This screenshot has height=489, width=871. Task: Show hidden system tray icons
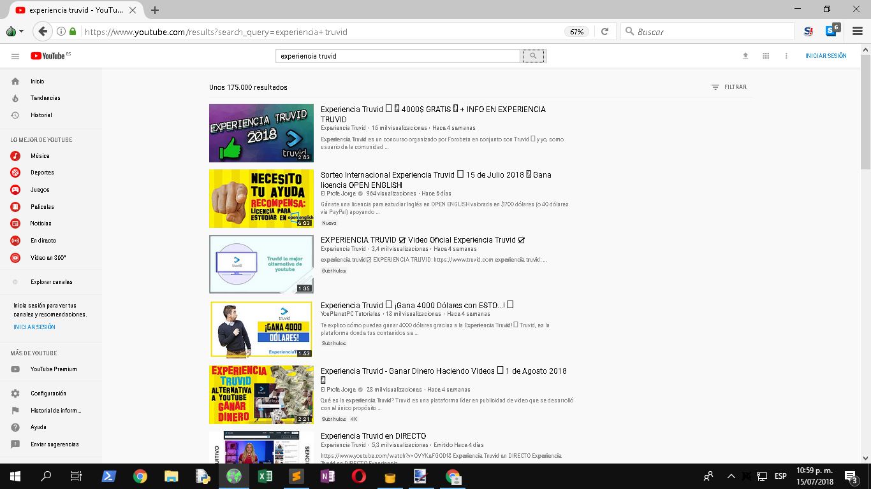coord(731,476)
